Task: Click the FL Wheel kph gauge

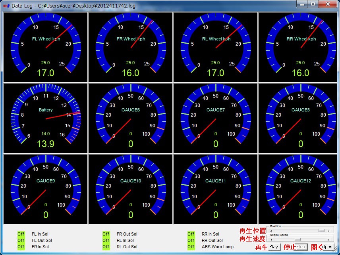Action: pos(46,46)
